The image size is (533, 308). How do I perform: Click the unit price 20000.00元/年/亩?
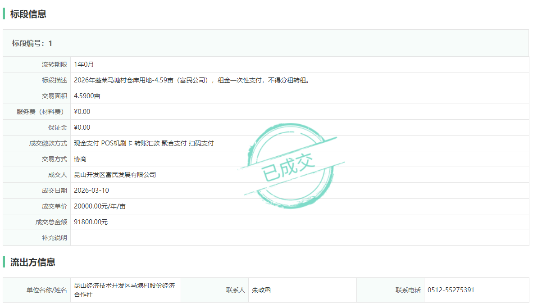pyautogui.click(x=100, y=206)
